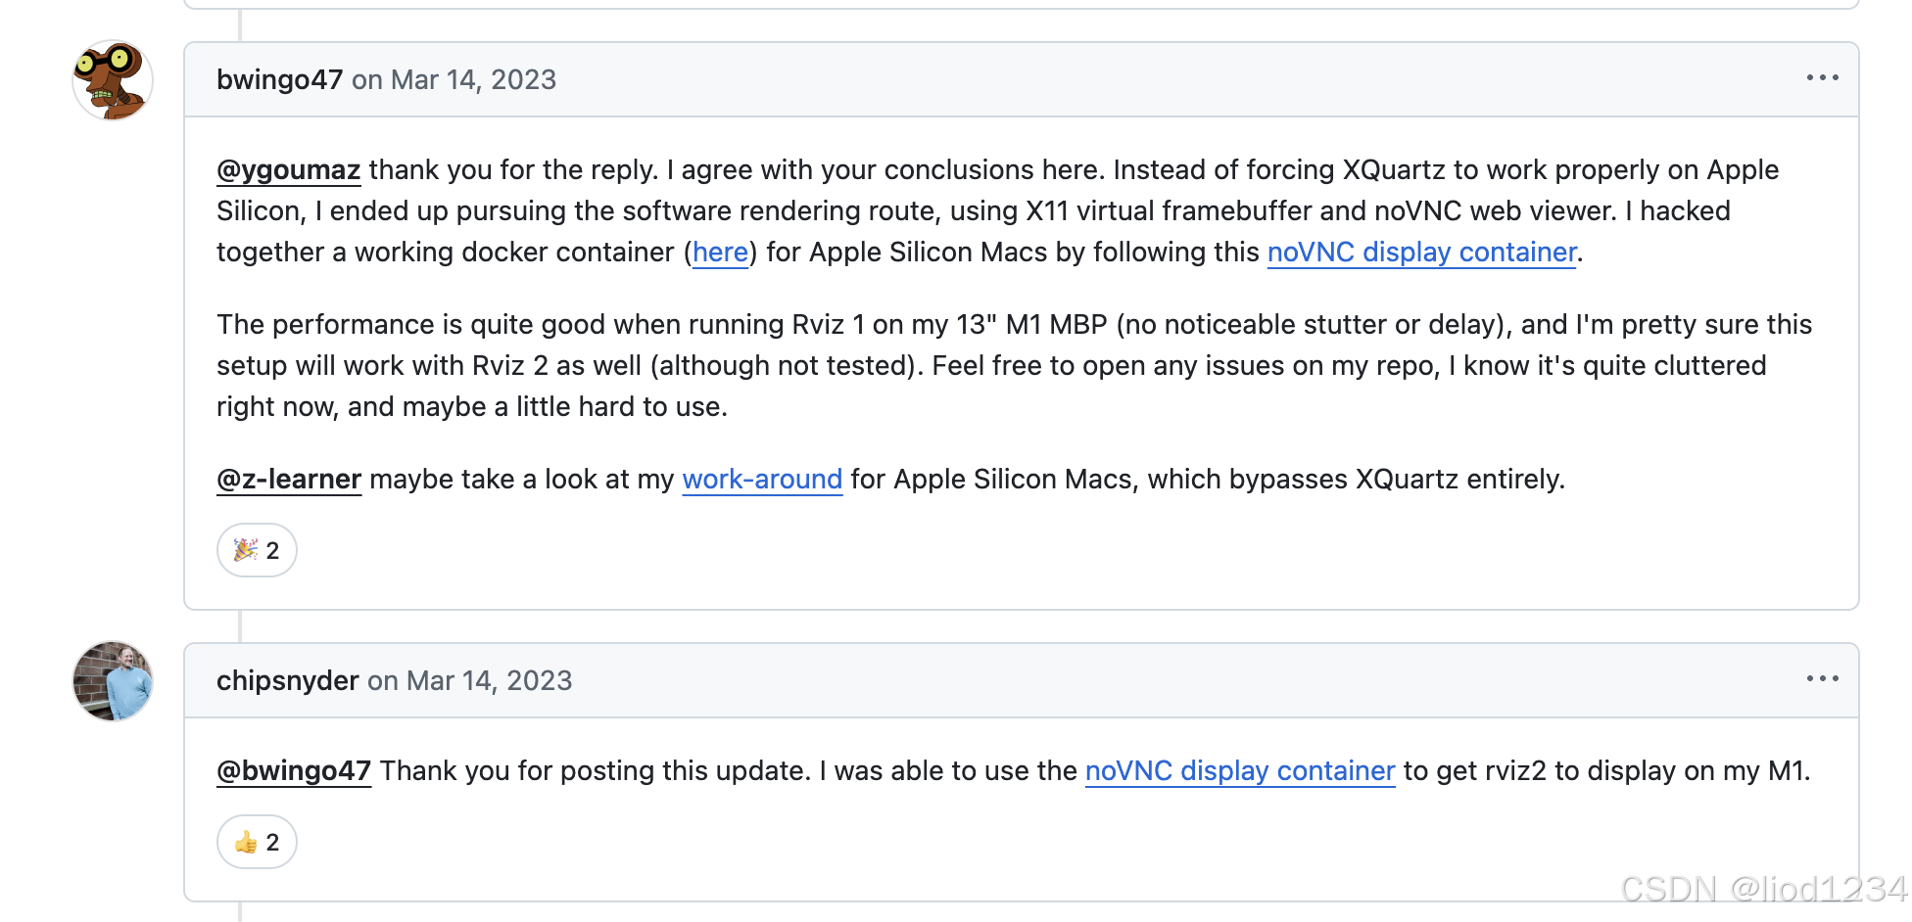Viewport: 1912px width, 922px height.
Task: Click the CSDN @liod1234 watermark
Action: pyautogui.click(x=1764, y=889)
